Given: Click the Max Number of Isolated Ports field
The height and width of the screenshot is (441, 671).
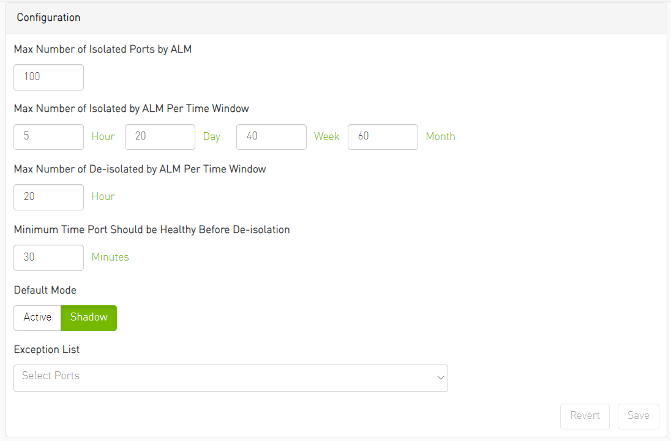Looking at the screenshot, I should point(48,77).
